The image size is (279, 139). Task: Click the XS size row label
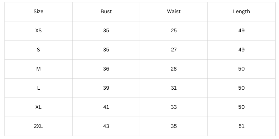point(38,31)
